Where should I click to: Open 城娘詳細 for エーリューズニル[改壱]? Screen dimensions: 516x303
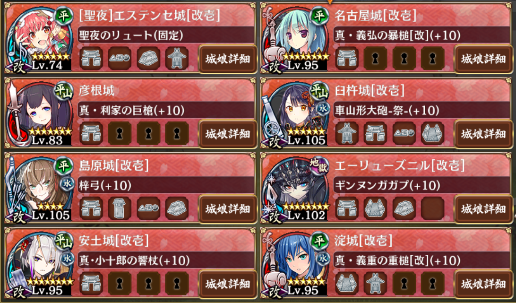click(x=483, y=209)
